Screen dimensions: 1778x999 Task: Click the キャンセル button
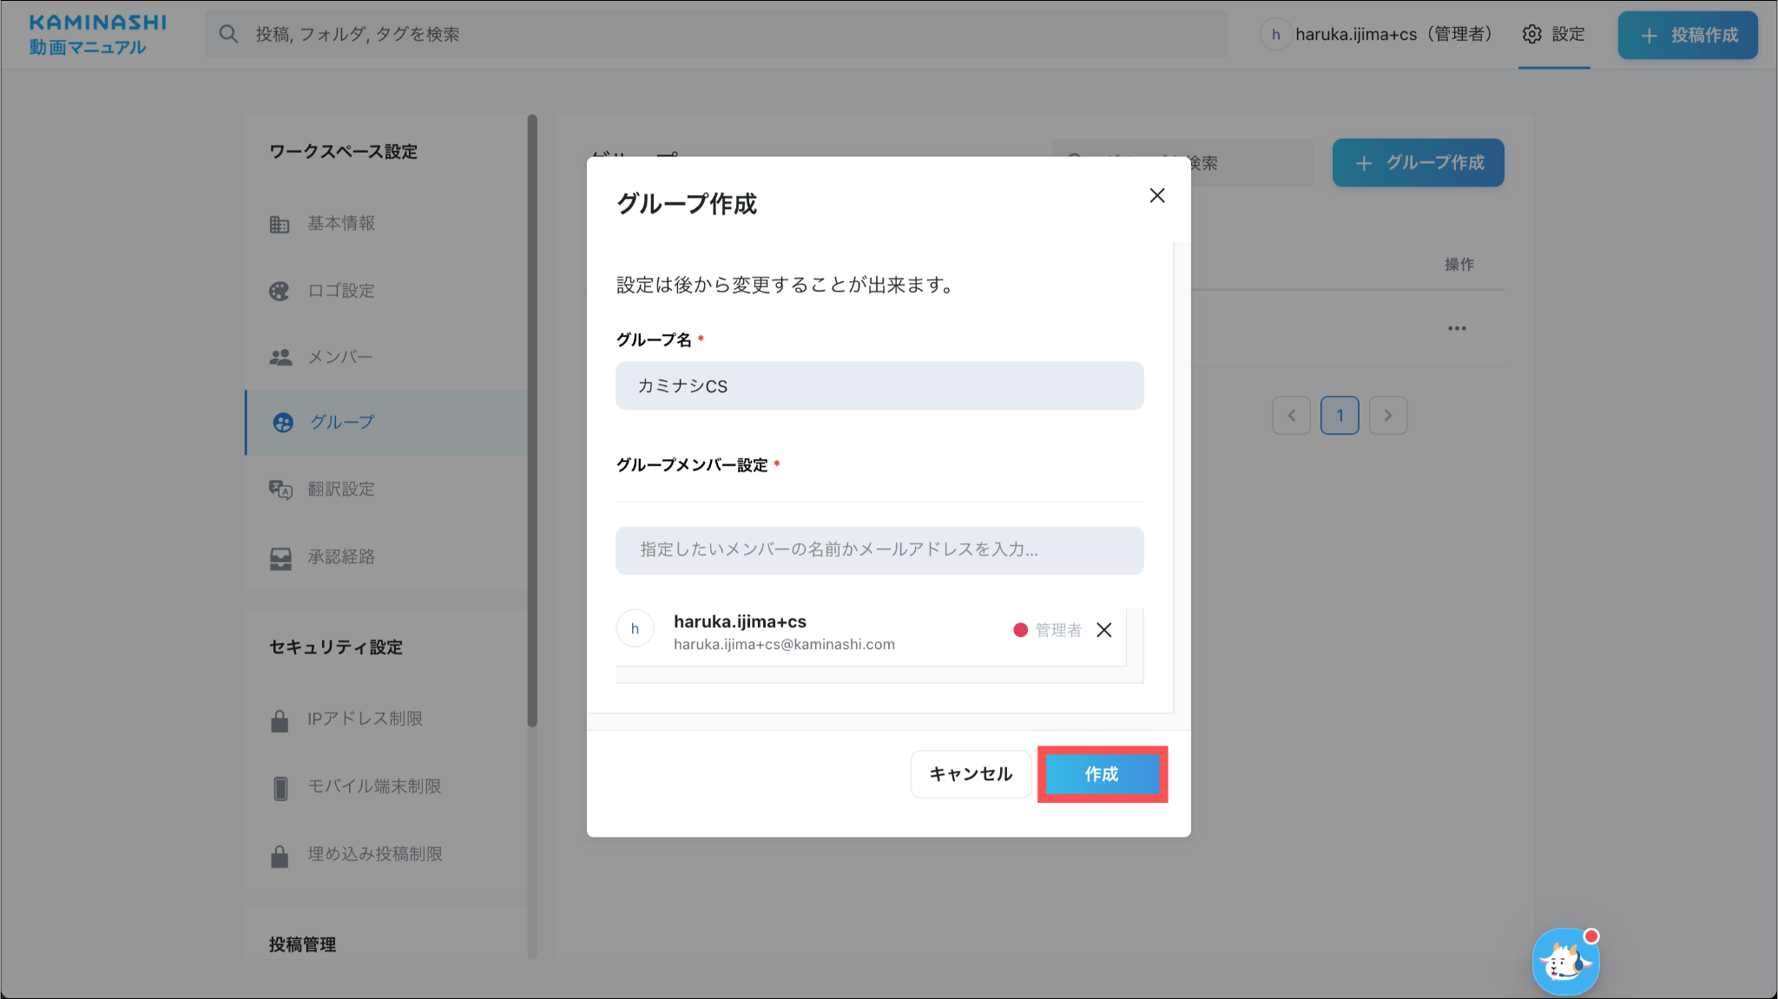pyautogui.click(x=971, y=774)
